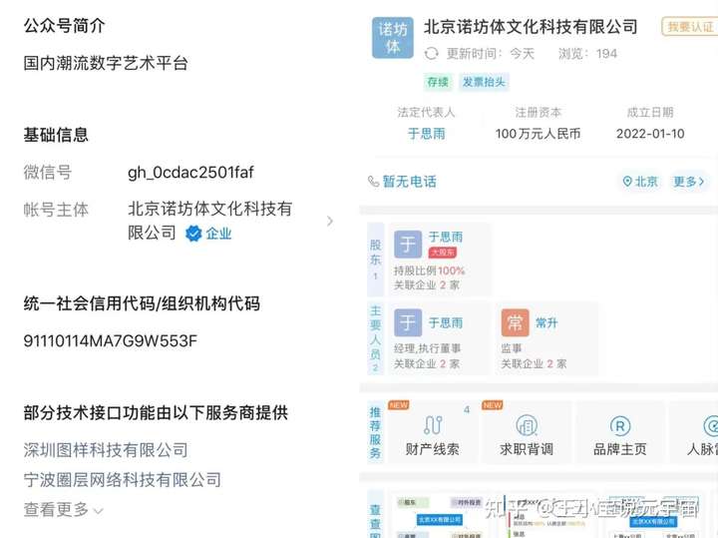
Task: Click the blue verified 企业 badge icon
Action: pyautogui.click(x=193, y=234)
